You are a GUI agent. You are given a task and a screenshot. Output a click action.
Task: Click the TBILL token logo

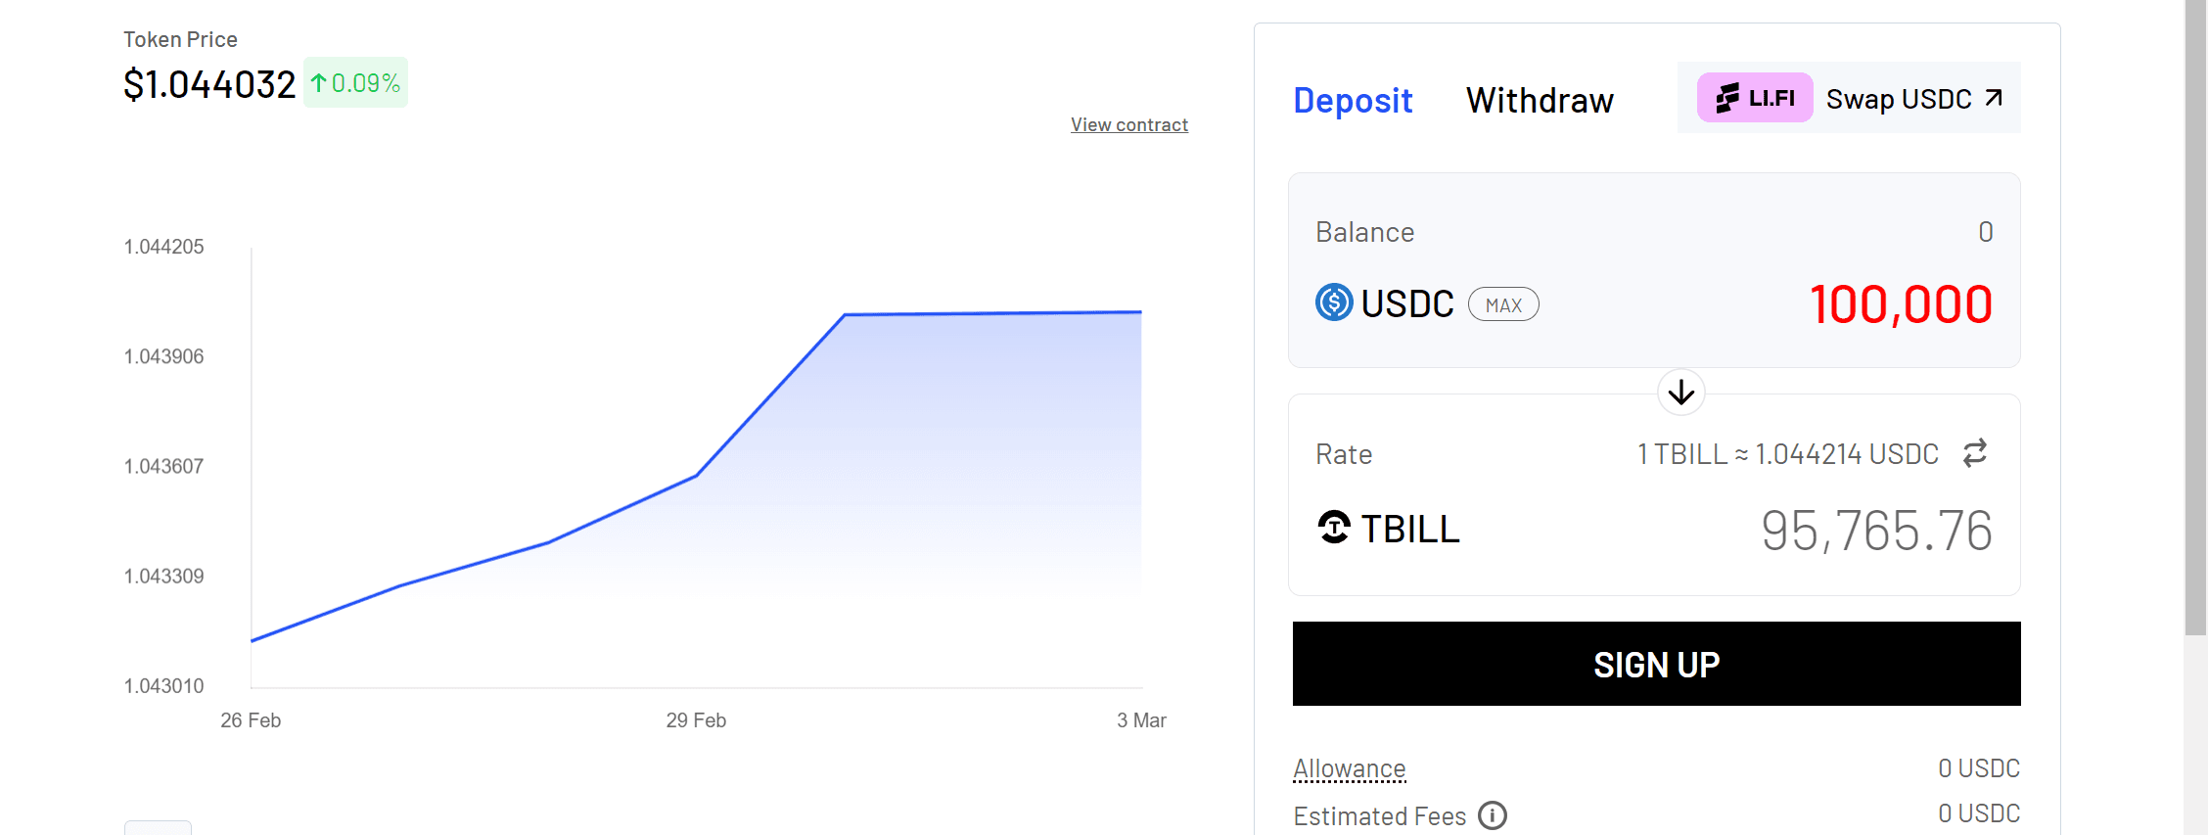(x=1334, y=528)
